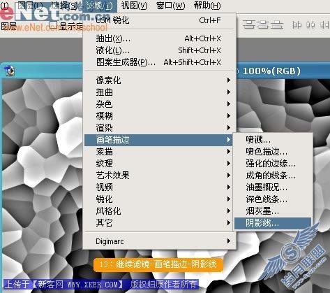330x293 pixels.
Task: Click the document window icon in title bar
Action: click(10, 71)
